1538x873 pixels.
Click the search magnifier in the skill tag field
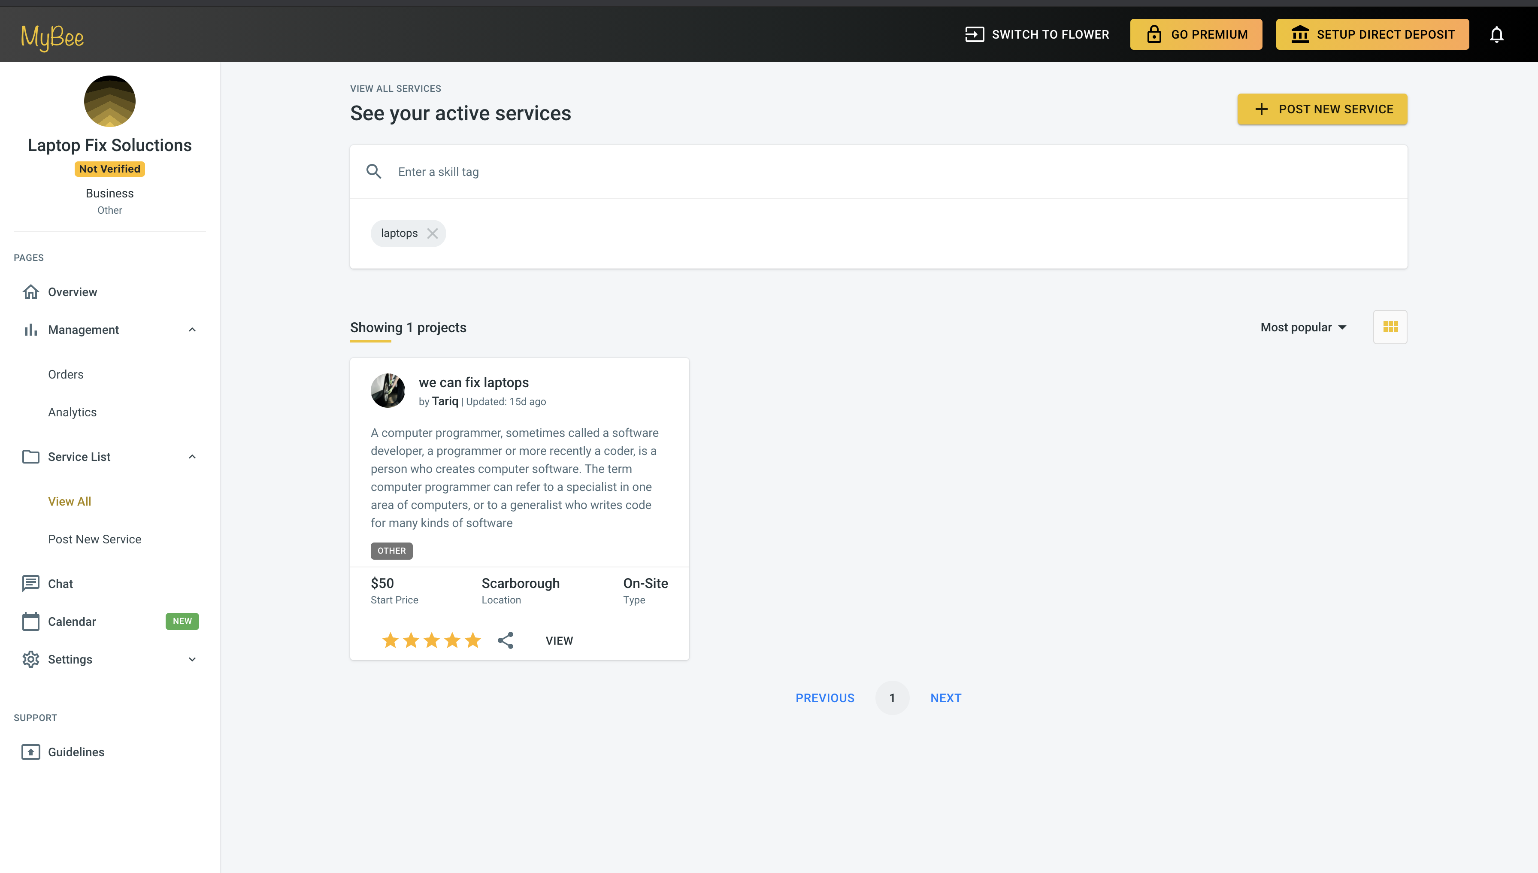point(374,172)
